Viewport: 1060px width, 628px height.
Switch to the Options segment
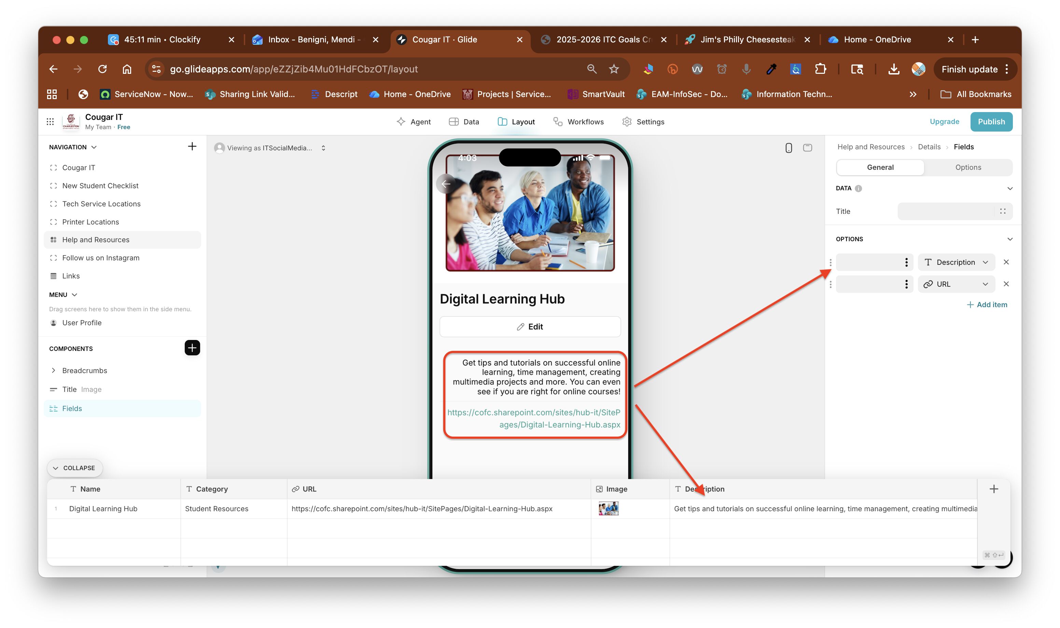coord(968,167)
